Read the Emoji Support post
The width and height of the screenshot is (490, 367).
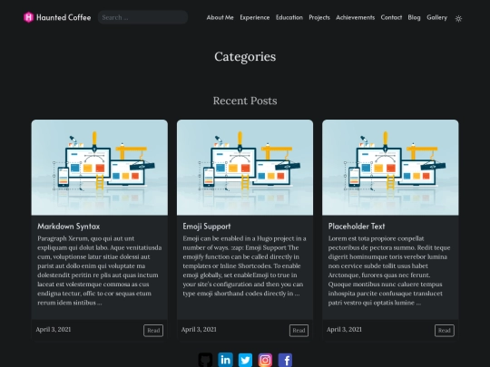(299, 331)
